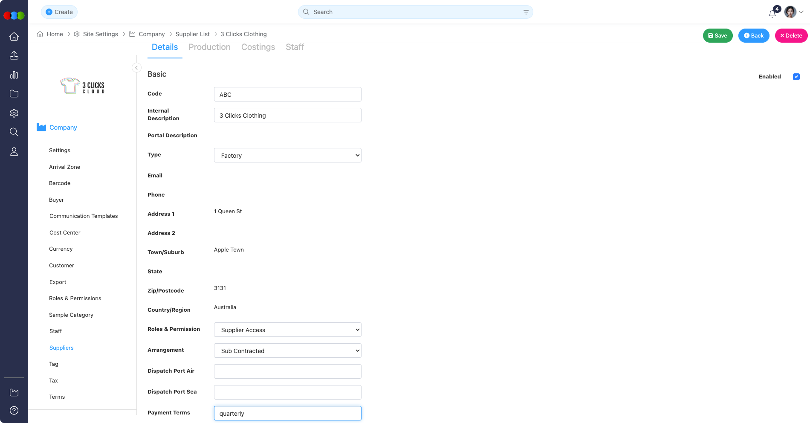Toggle the Enabled checkbox

tap(796, 77)
